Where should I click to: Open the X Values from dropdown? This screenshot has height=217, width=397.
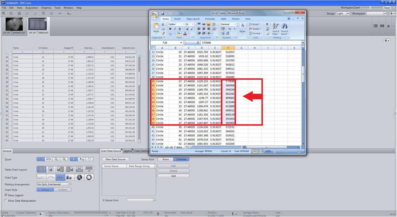(154, 200)
